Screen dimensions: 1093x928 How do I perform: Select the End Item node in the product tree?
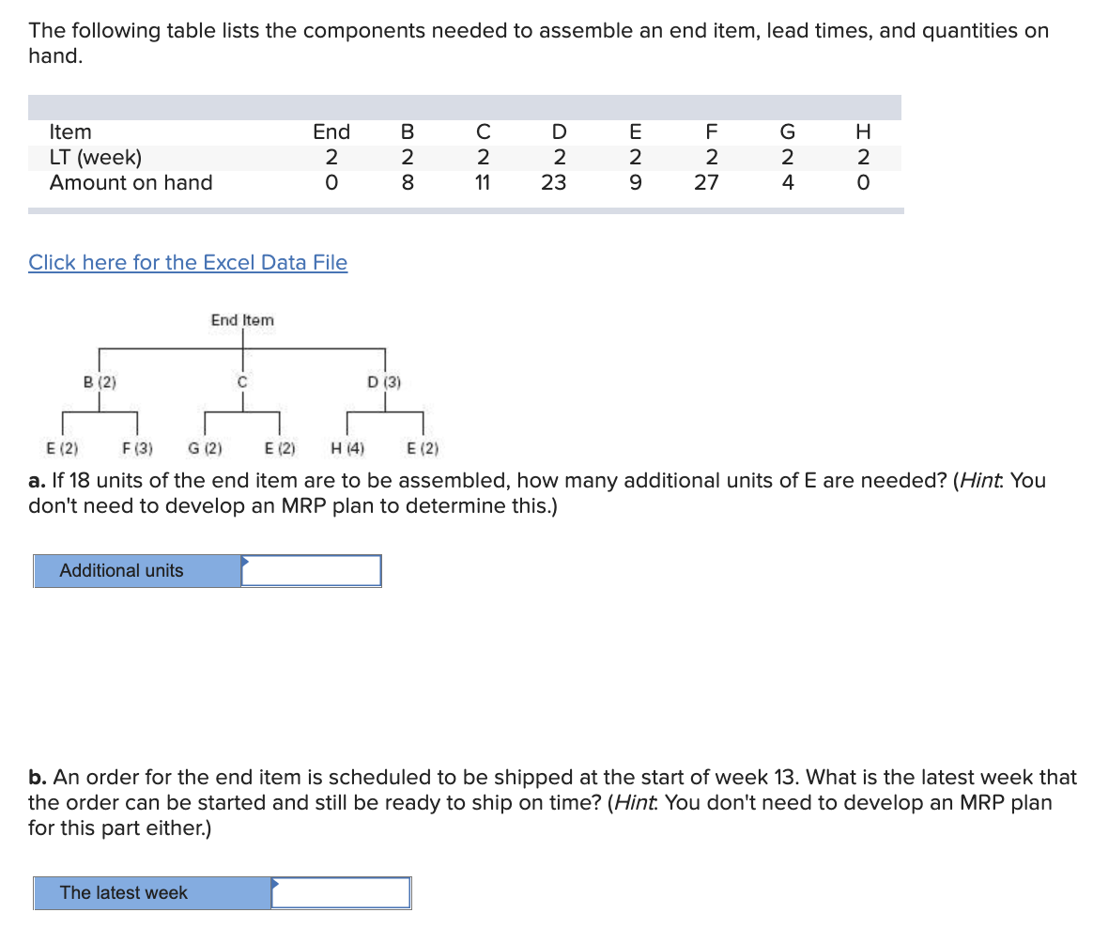[x=240, y=320]
